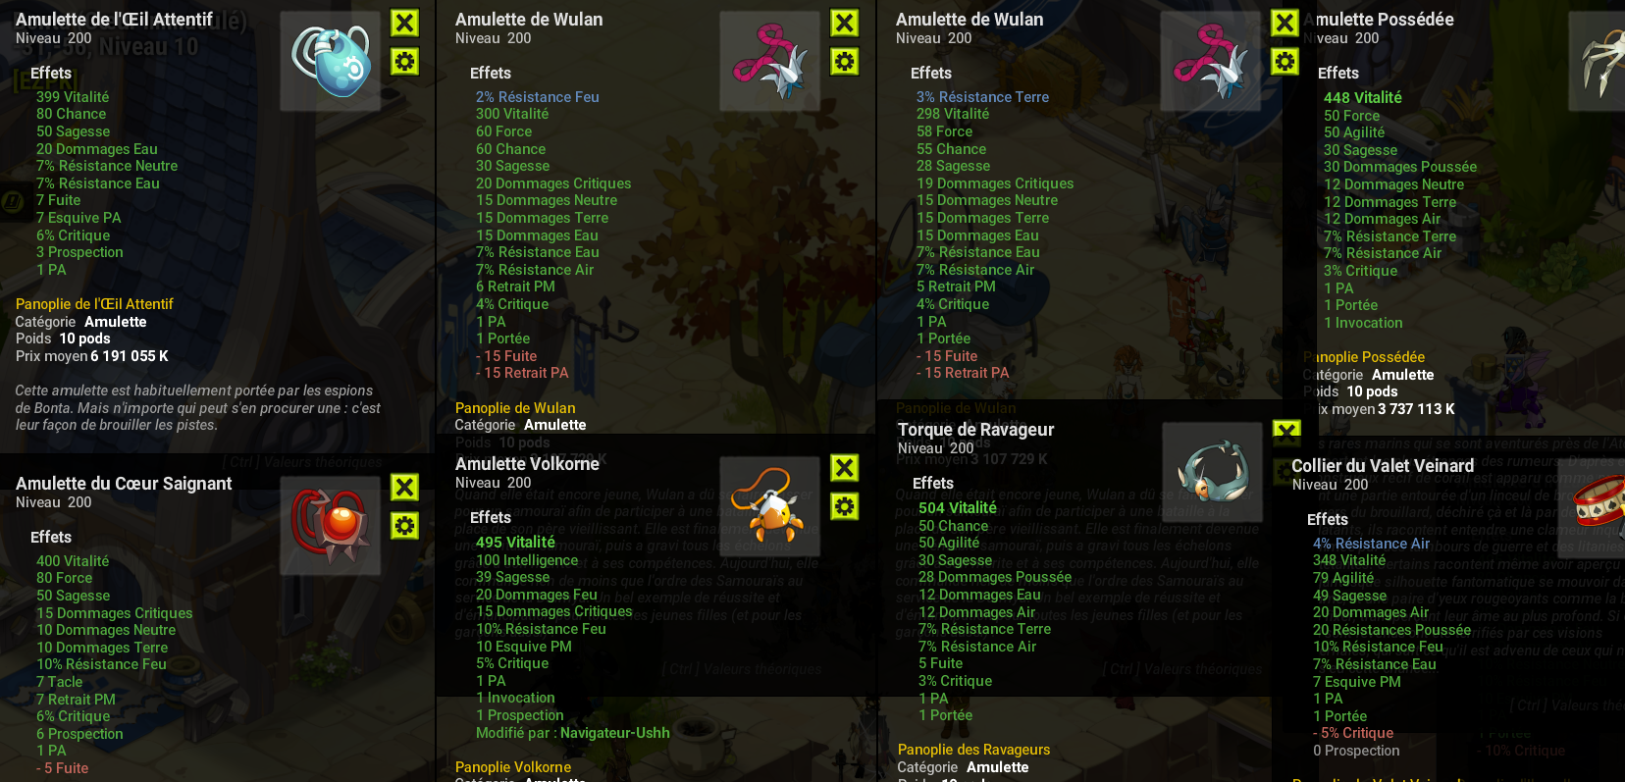The height and width of the screenshot is (782, 1625).
Task: Open the Panoplie Volkorne set link
Action: (x=512, y=767)
